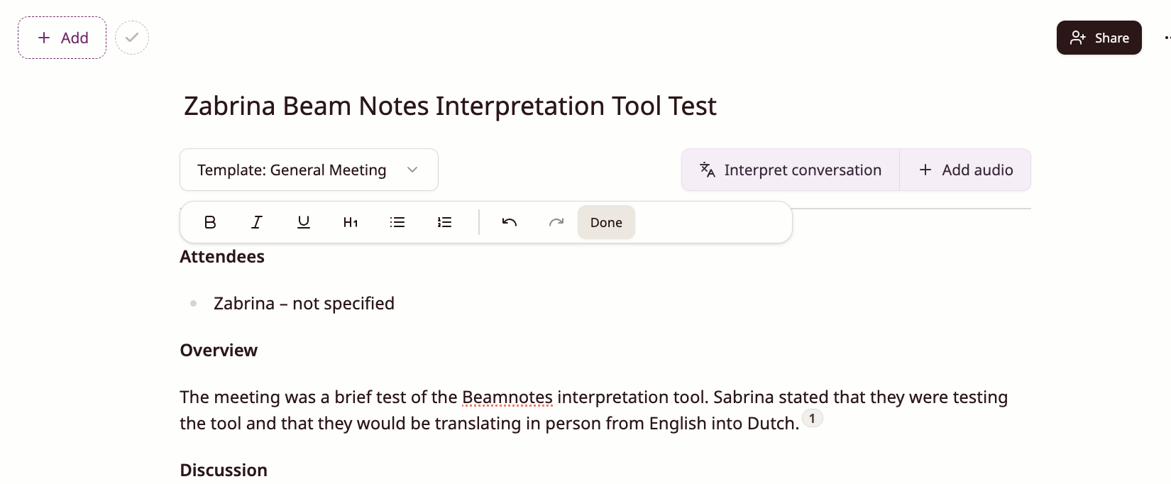Apply Heading 1 style

pos(351,222)
